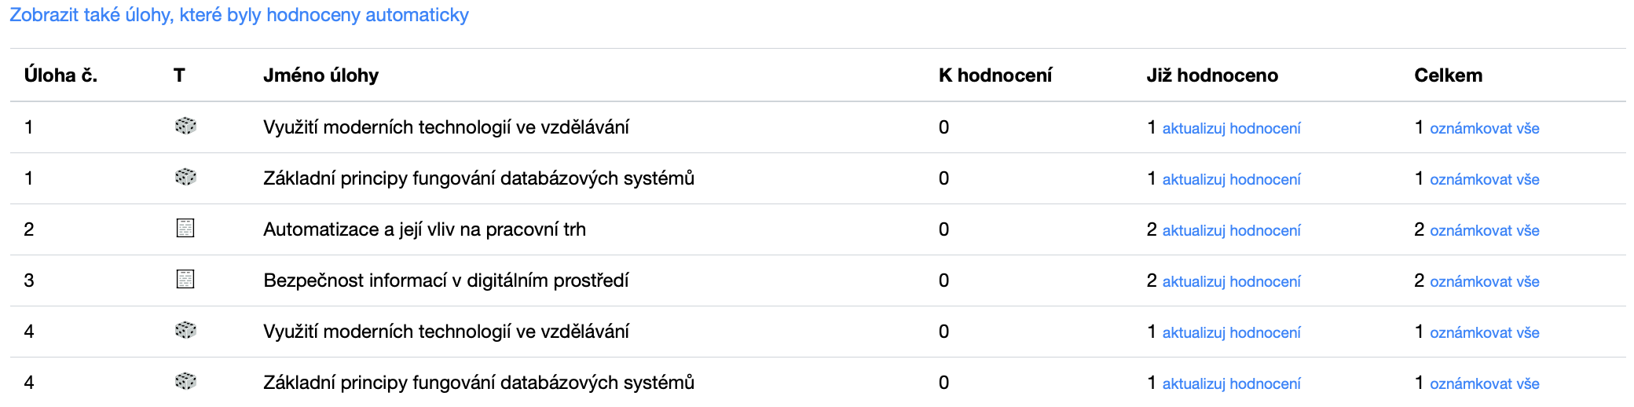Click oznámkovat vše for Automatizace row

coord(1484,230)
